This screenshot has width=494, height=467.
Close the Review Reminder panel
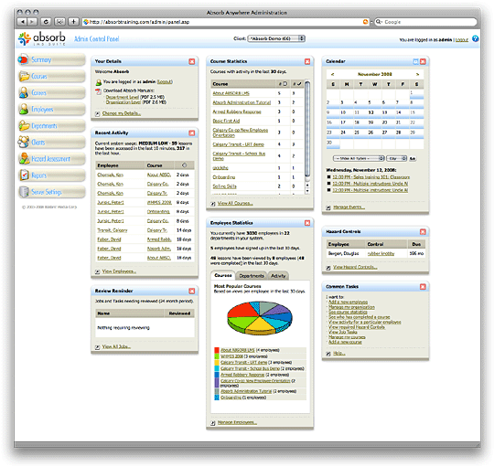(192, 291)
